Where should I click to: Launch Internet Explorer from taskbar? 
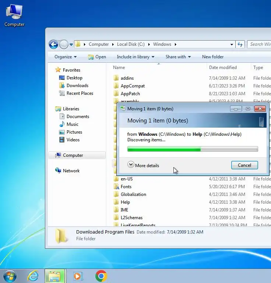33,276
